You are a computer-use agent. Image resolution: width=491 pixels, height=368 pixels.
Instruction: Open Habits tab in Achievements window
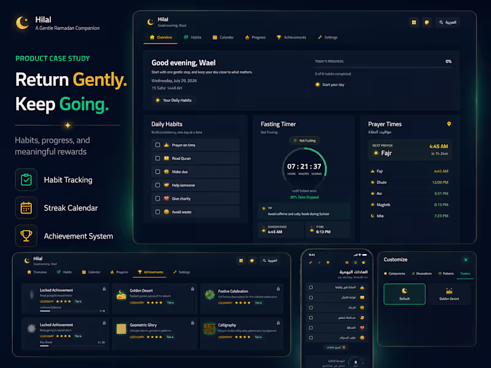coord(64,272)
